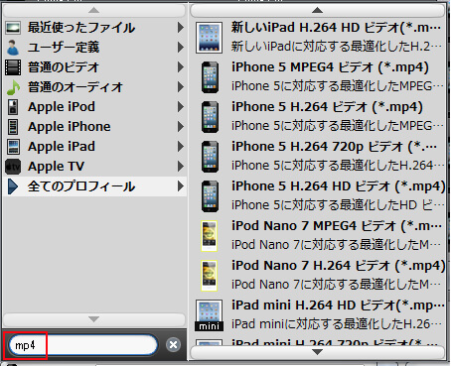Image resolution: width=451 pixels, height=366 pixels.
Task: Click the recent files icon (最近使ったファイル)
Action: (13, 28)
